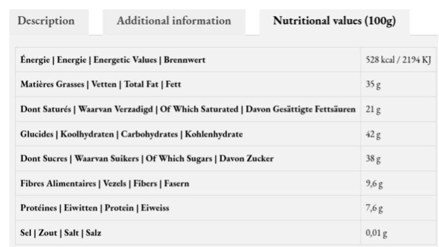Screen dimensions: 439x247
Task: Click the 528 kcal / 2194 KJ value
Action: (398, 60)
